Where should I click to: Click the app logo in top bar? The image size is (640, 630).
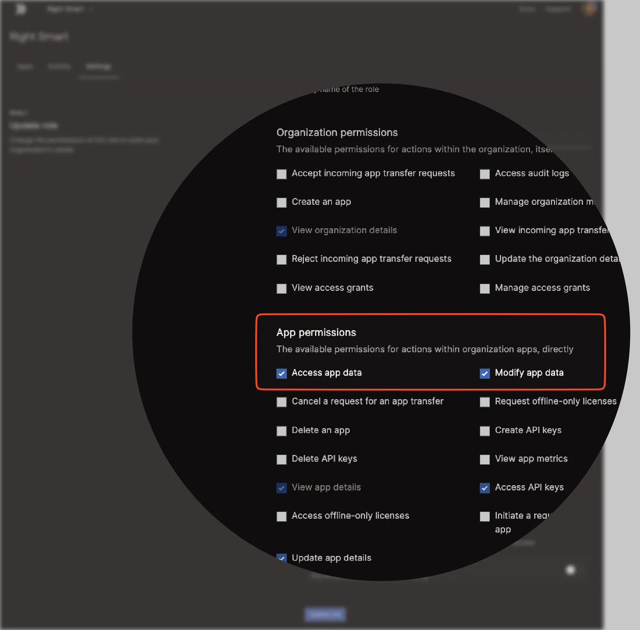pos(21,9)
